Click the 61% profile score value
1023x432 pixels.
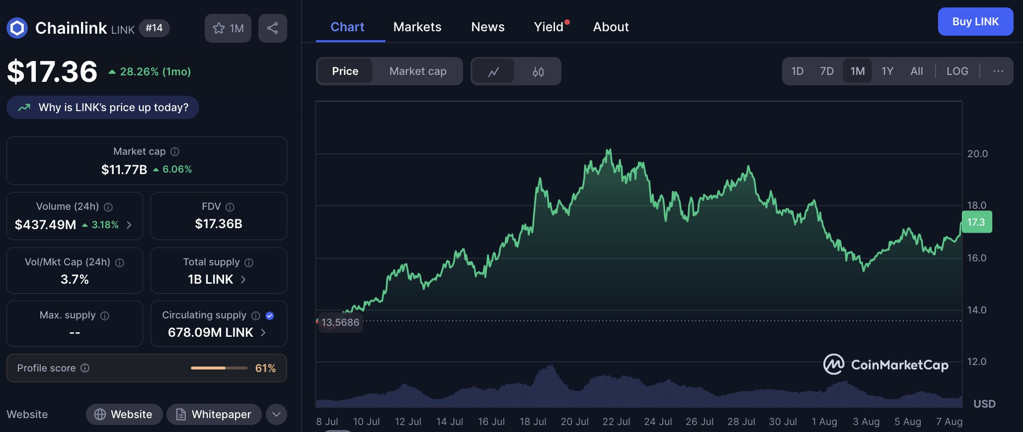click(x=265, y=369)
